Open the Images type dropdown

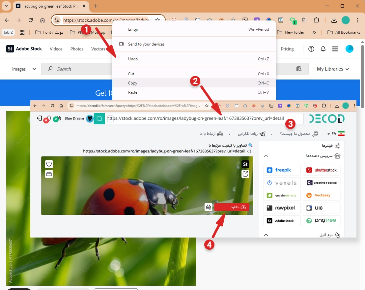pyautogui.click(x=24, y=69)
